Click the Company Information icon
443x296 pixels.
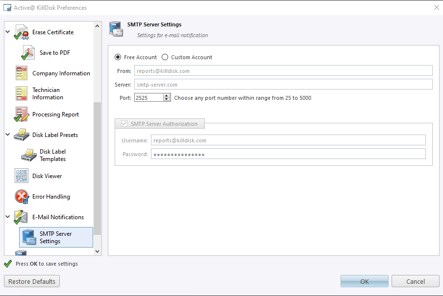point(21,73)
